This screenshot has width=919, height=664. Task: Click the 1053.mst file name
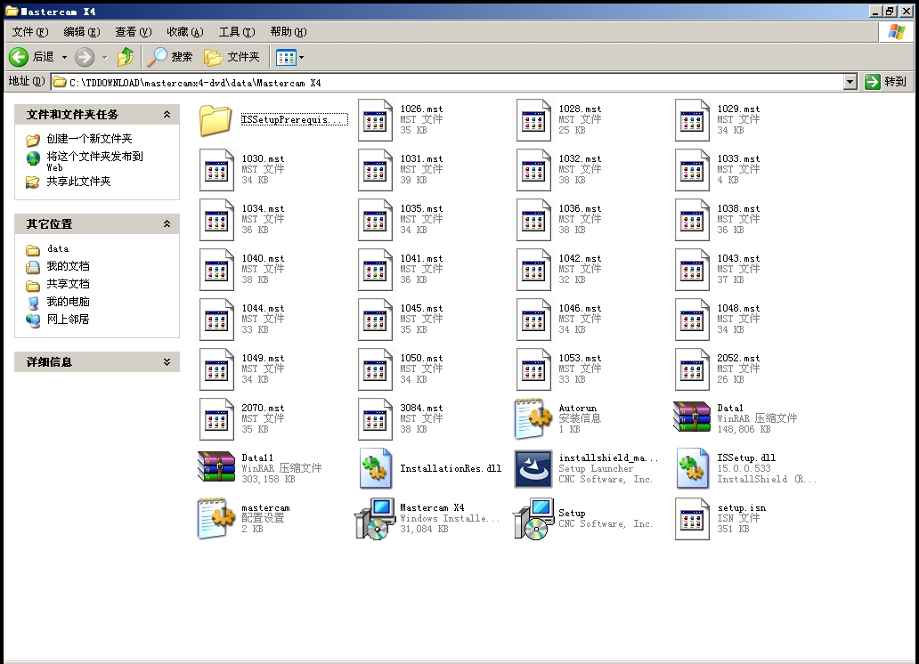point(580,358)
